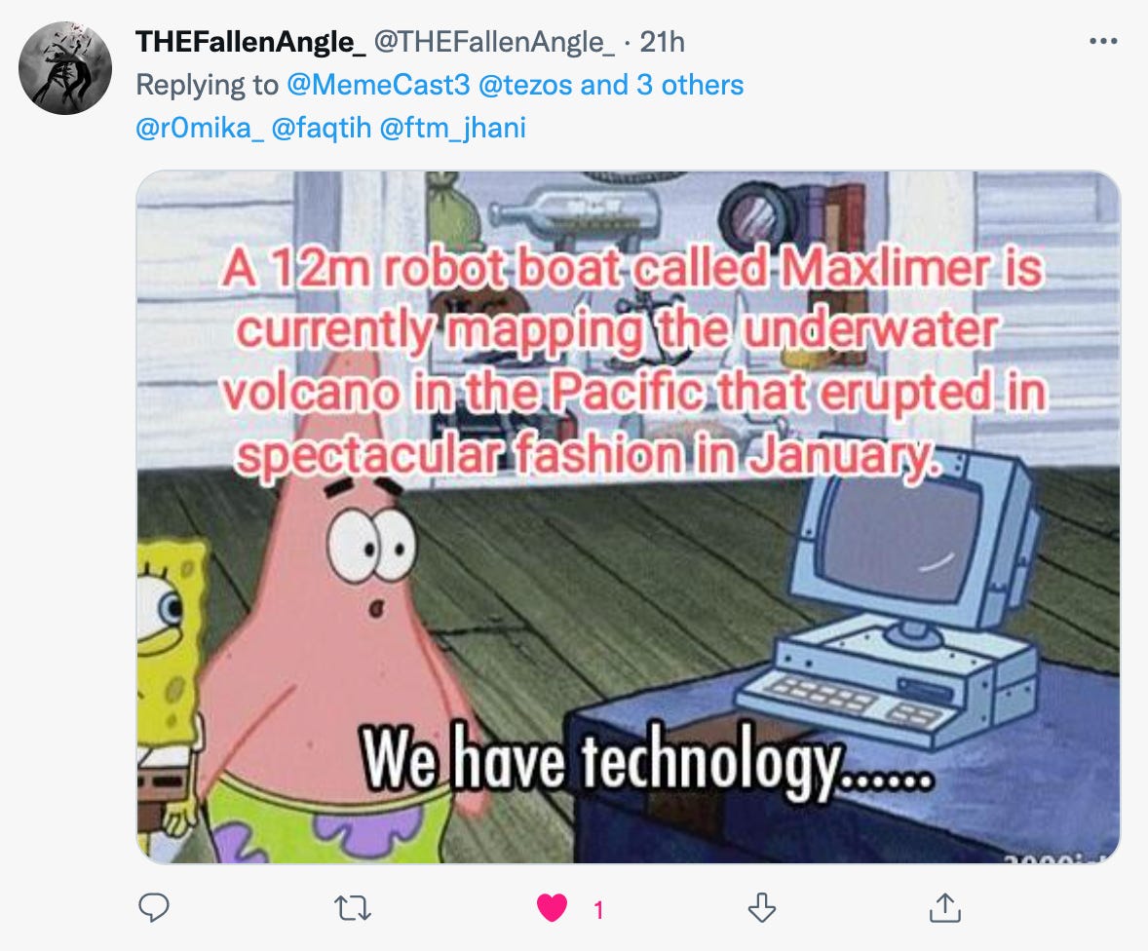Open the share tweet icon

pos(944,908)
